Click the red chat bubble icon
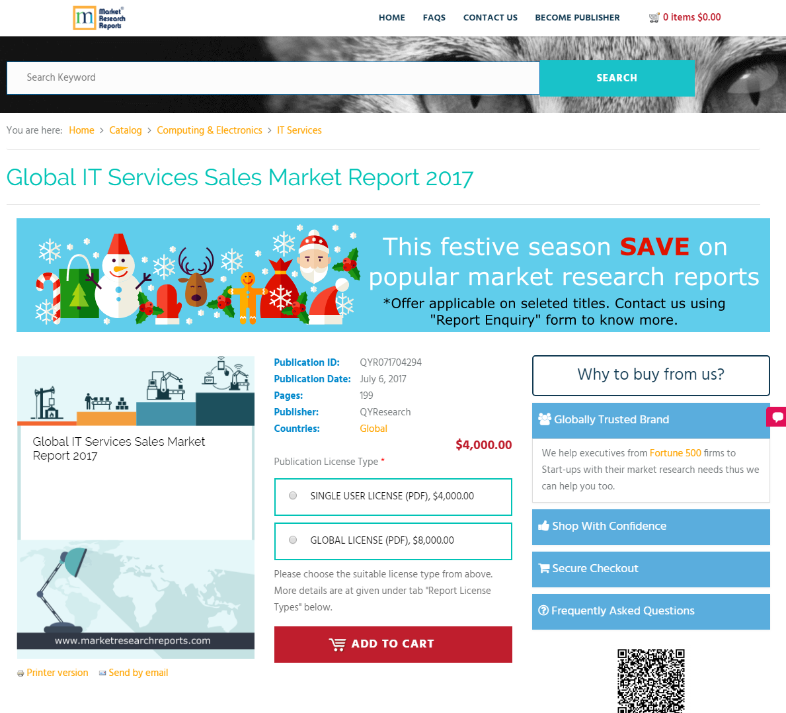 (777, 417)
